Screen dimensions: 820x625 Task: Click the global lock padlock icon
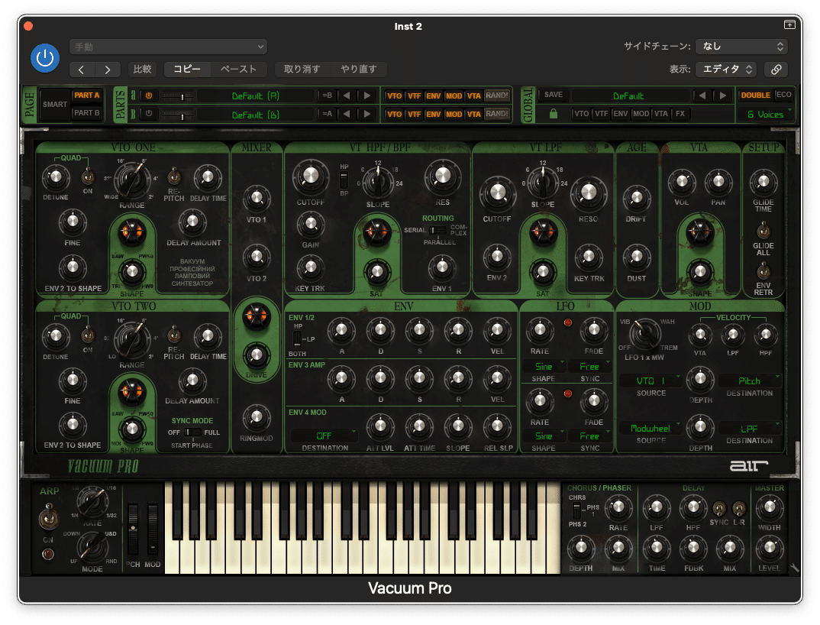click(554, 114)
